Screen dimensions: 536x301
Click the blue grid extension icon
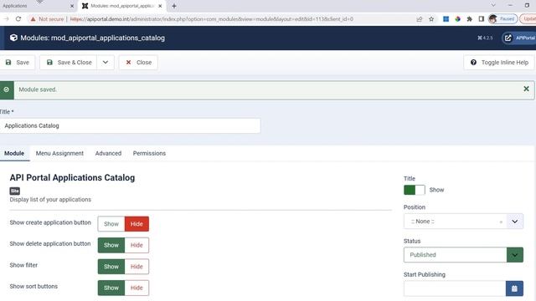point(446,19)
